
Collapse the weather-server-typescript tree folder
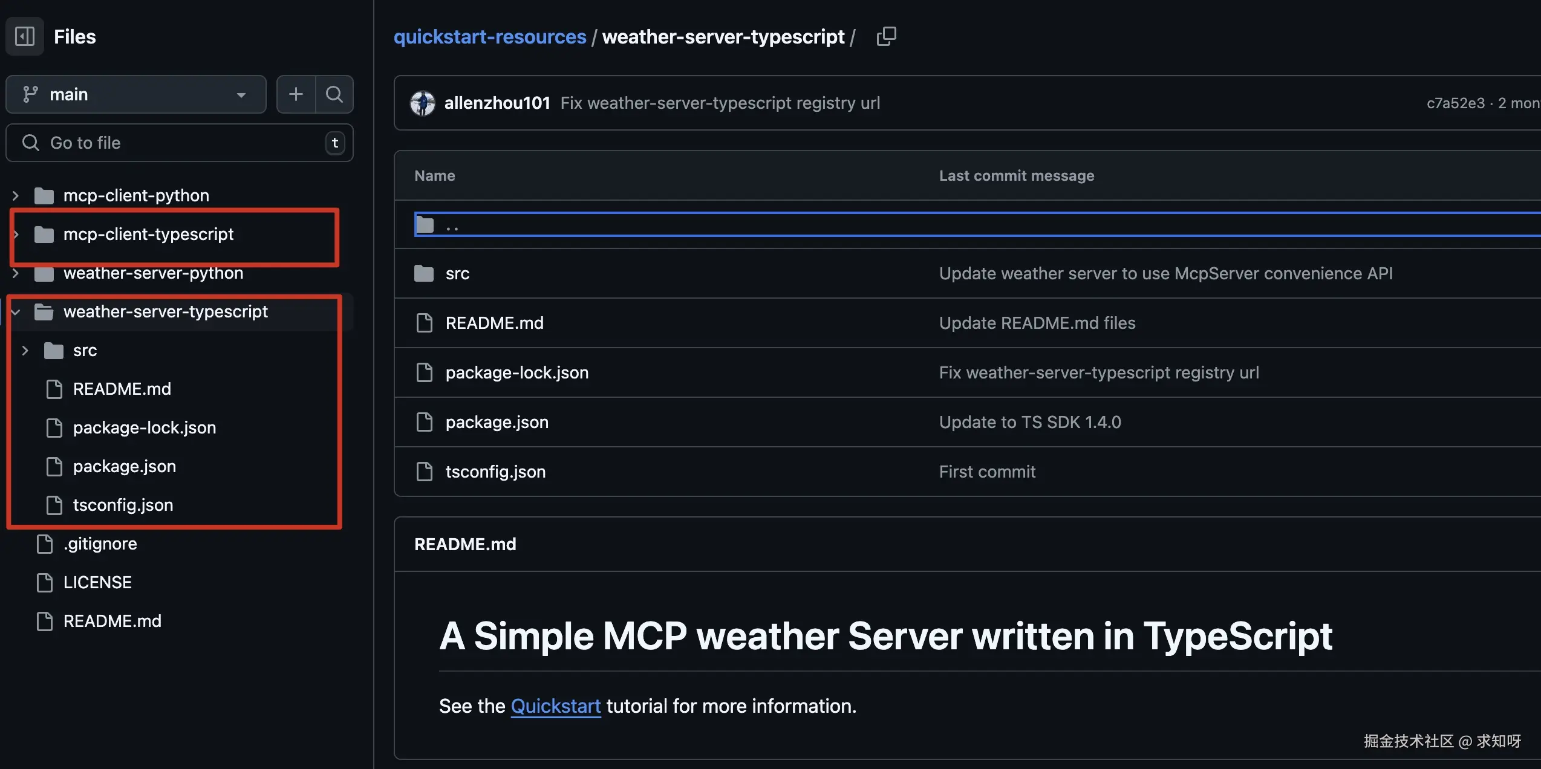click(16, 312)
